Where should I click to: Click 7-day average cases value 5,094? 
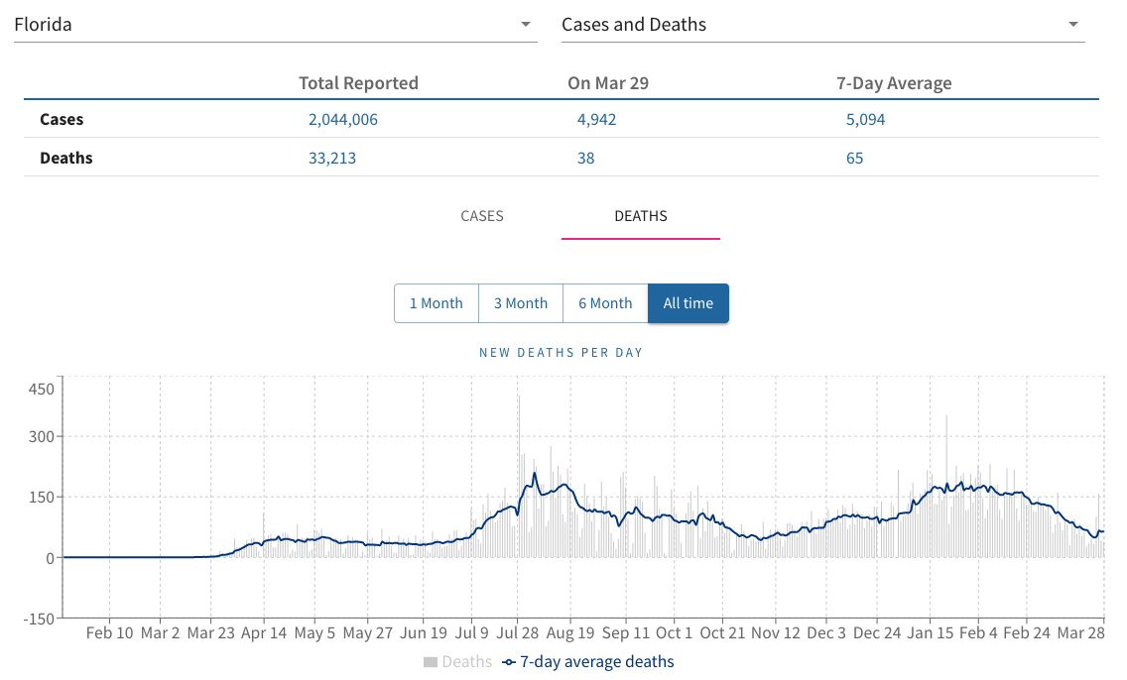(865, 119)
